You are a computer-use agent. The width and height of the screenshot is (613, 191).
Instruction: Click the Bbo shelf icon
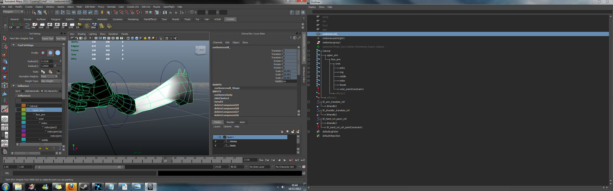(x=94, y=26)
